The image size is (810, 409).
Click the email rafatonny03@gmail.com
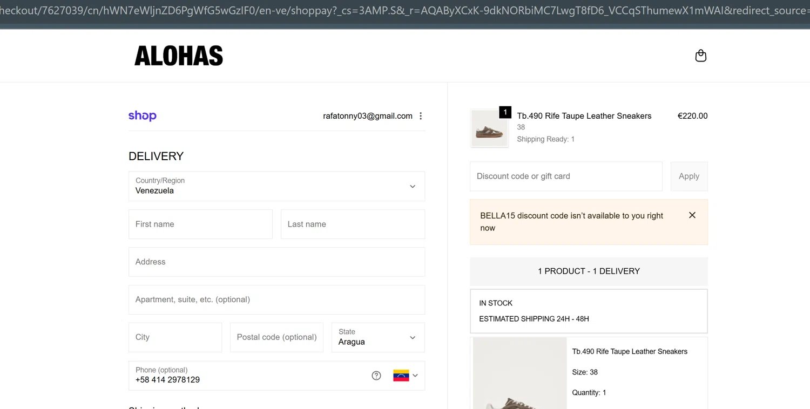[368, 116]
